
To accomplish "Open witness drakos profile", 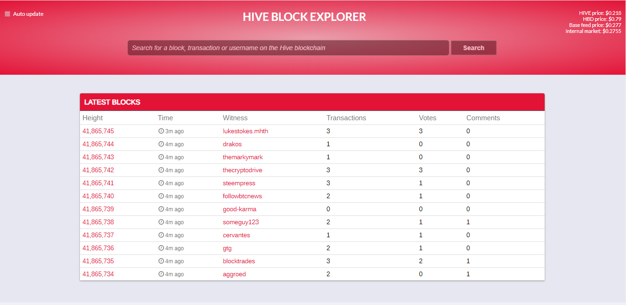I will tap(232, 144).
